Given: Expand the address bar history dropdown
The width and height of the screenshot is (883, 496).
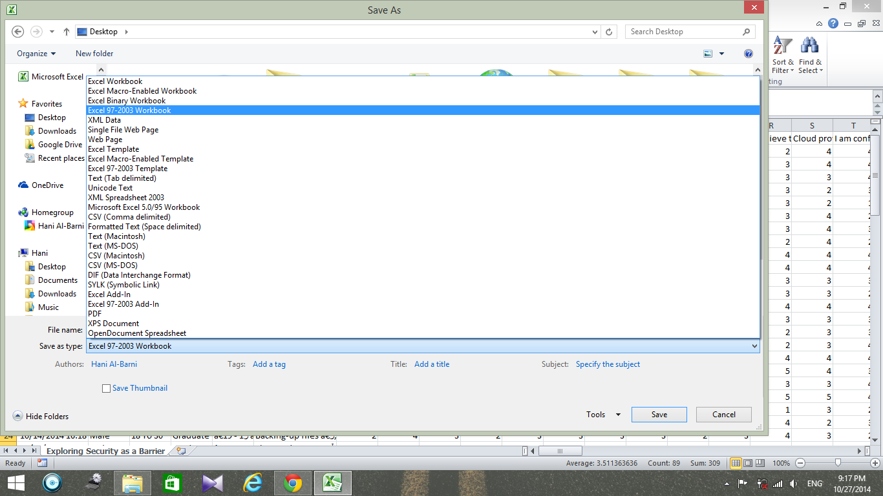Looking at the screenshot, I should pyautogui.click(x=595, y=32).
